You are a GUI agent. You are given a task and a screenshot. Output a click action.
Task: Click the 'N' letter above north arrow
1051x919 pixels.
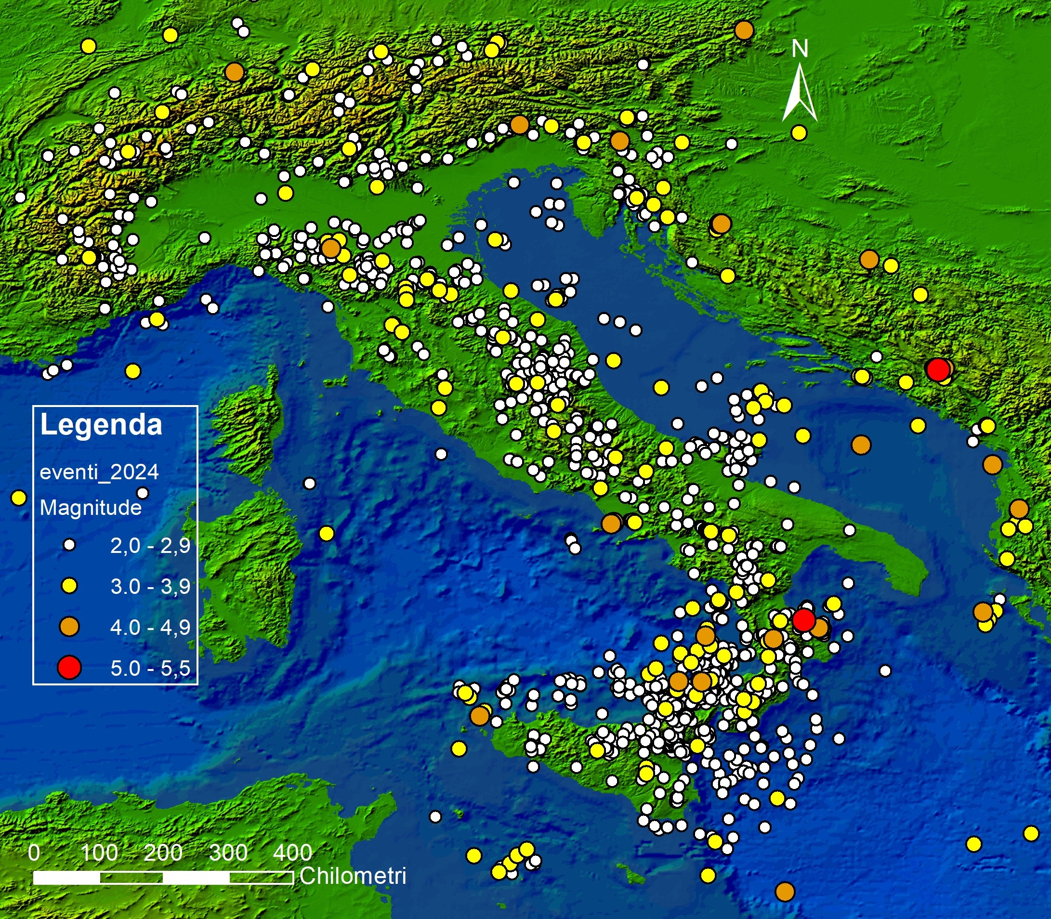click(x=800, y=49)
